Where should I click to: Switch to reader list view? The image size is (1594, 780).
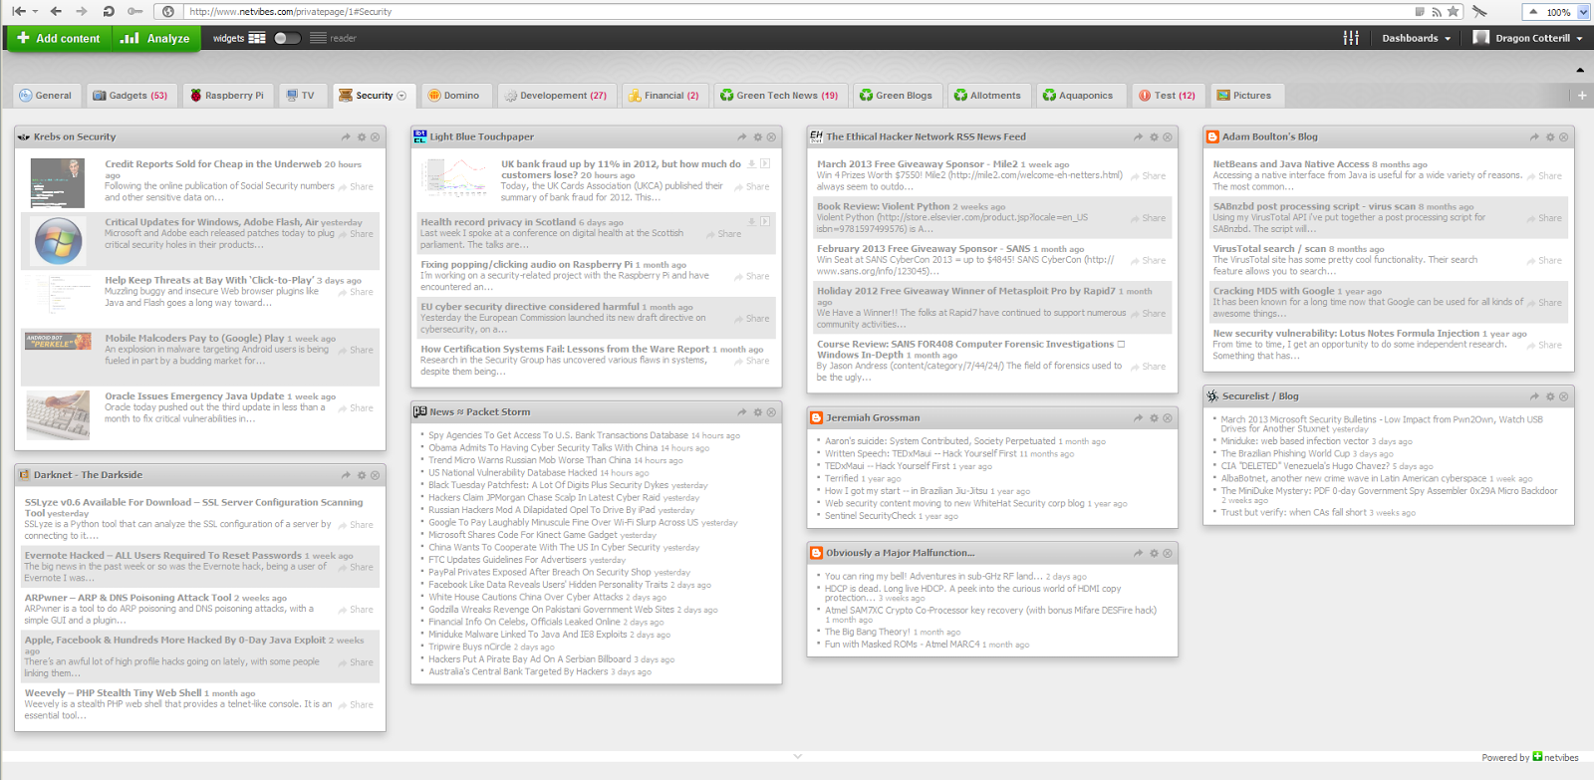coord(319,38)
